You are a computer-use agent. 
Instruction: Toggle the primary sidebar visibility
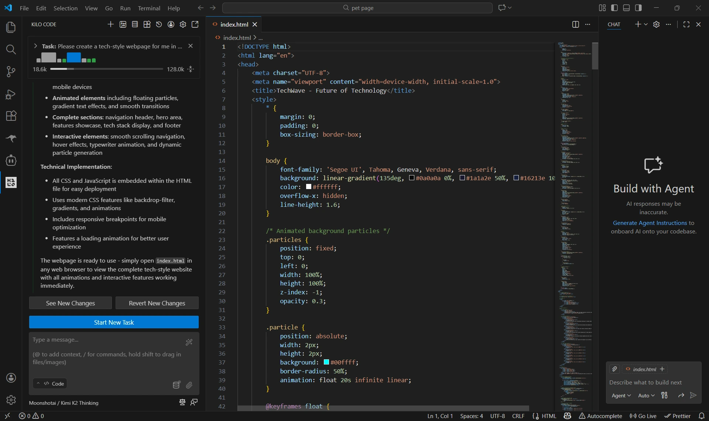[x=614, y=7]
